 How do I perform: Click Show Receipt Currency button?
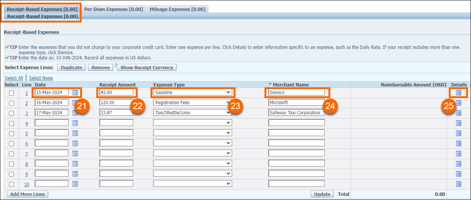[x=147, y=67]
